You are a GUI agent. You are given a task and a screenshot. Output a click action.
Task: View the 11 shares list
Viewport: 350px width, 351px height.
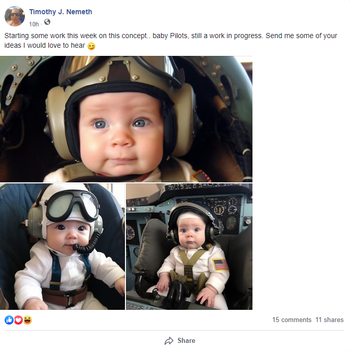(329, 320)
